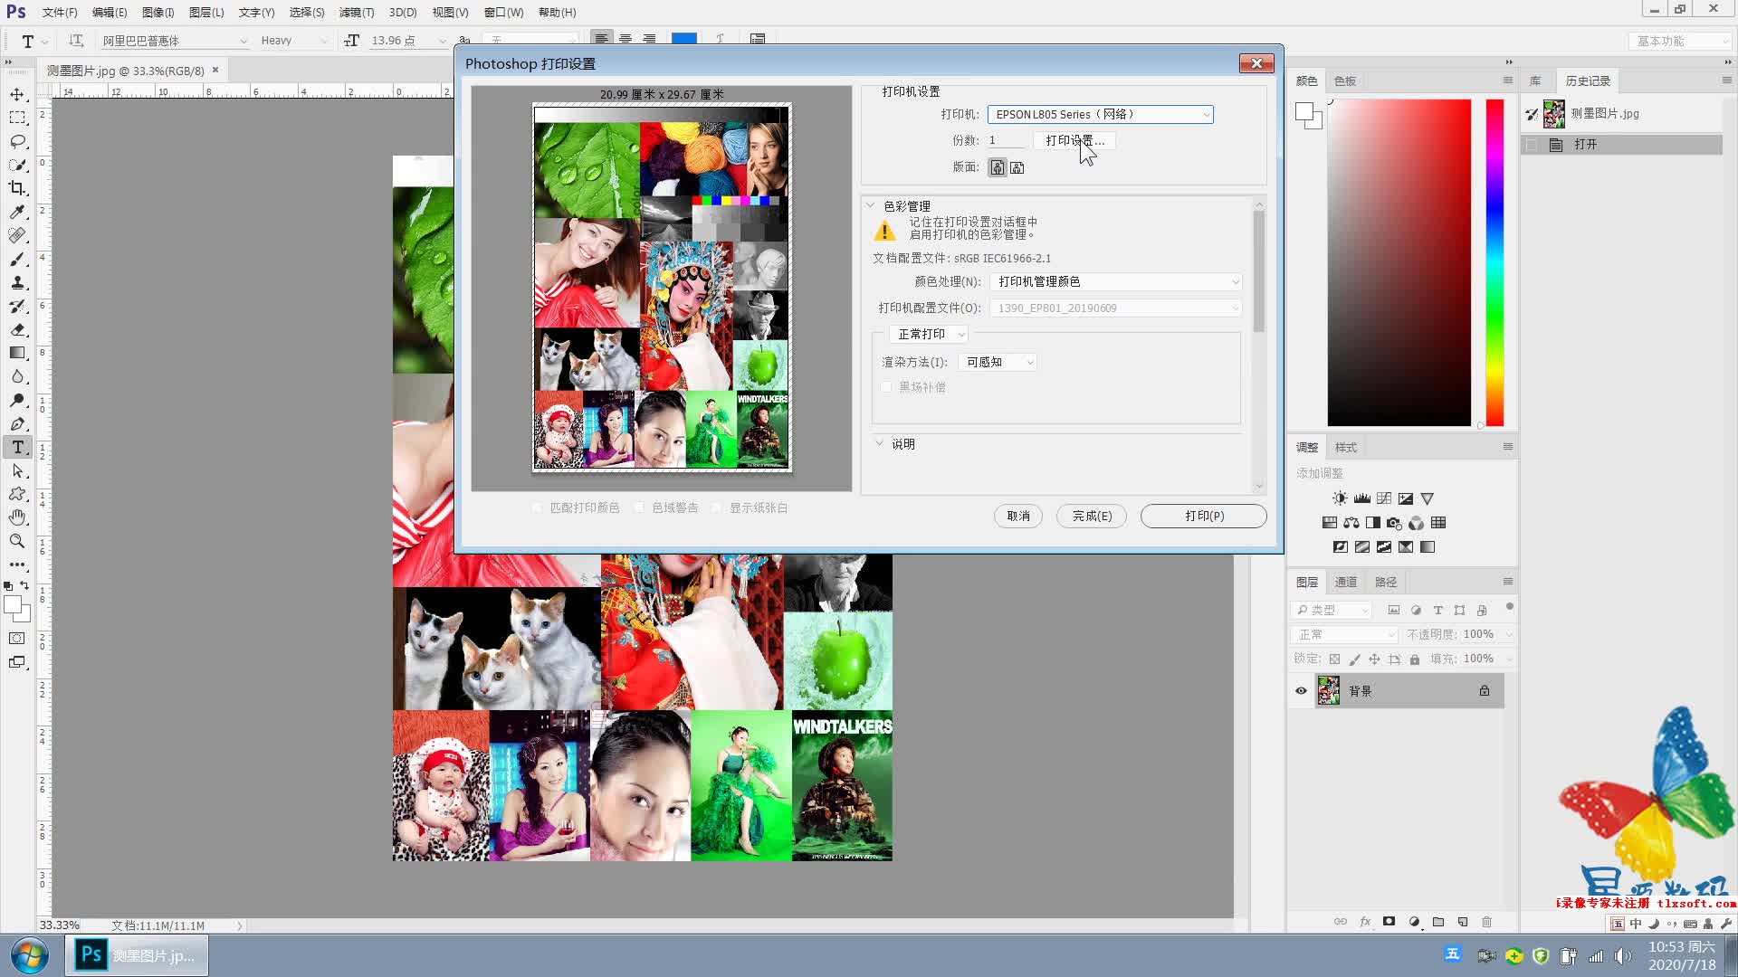1738x977 pixels.
Task: Select the Zoom tool
Action: coord(17,541)
